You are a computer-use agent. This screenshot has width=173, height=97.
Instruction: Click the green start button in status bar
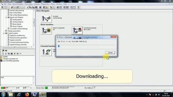coord(2,88)
